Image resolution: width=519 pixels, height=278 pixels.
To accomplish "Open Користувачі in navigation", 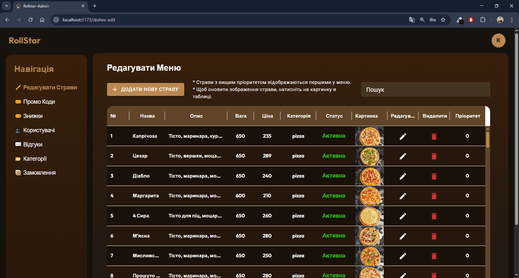I will [35, 130].
